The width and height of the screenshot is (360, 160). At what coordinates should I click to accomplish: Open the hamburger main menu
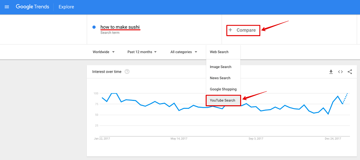click(7, 7)
